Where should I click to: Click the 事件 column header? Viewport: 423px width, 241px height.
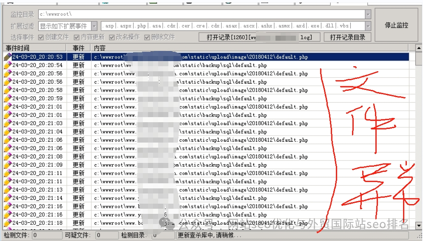(x=79, y=48)
